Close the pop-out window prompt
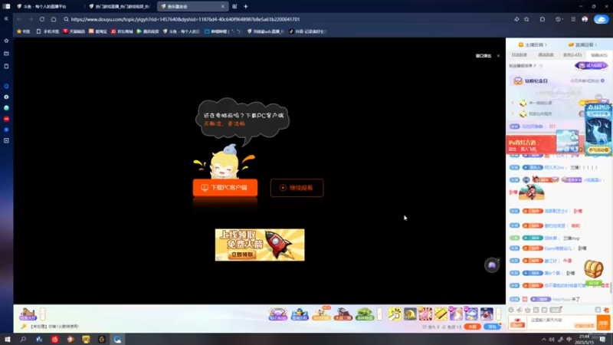 point(499,56)
